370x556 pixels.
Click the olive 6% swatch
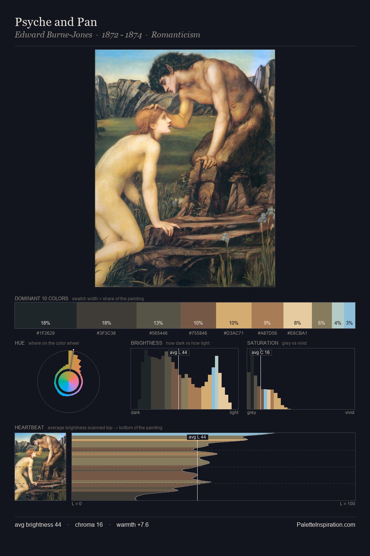[x=322, y=315]
